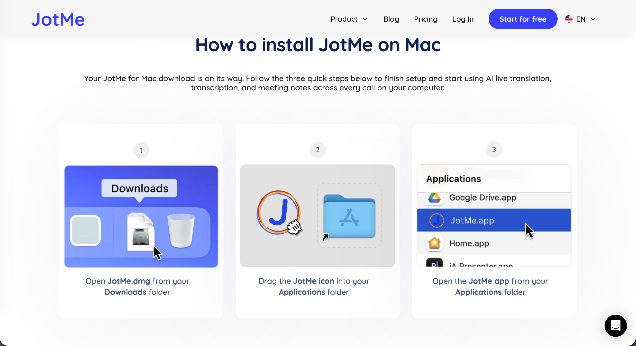The width and height of the screenshot is (636, 346).
Task: Click the US flag icon
Action: [x=569, y=19]
